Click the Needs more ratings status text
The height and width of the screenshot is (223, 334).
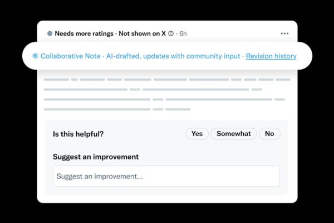pos(82,33)
